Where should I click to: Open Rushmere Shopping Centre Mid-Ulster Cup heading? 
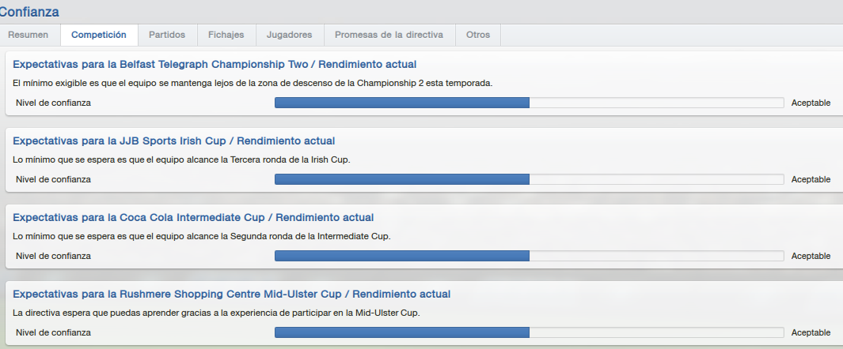(x=232, y=295)
